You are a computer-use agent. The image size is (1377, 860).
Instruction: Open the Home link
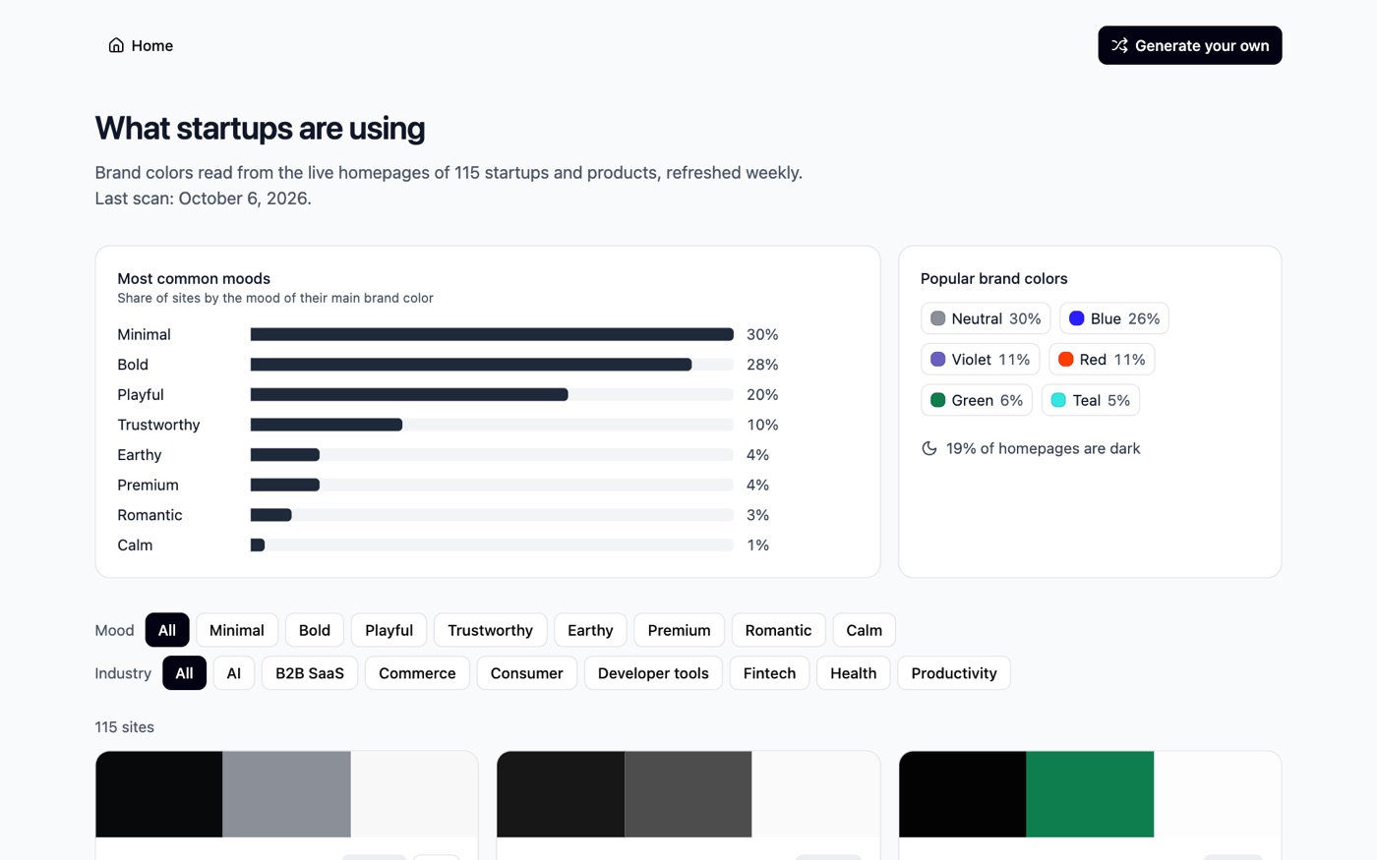[x=141, y=45]
